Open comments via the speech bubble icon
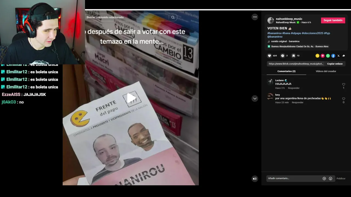 (x=282, y=56)
